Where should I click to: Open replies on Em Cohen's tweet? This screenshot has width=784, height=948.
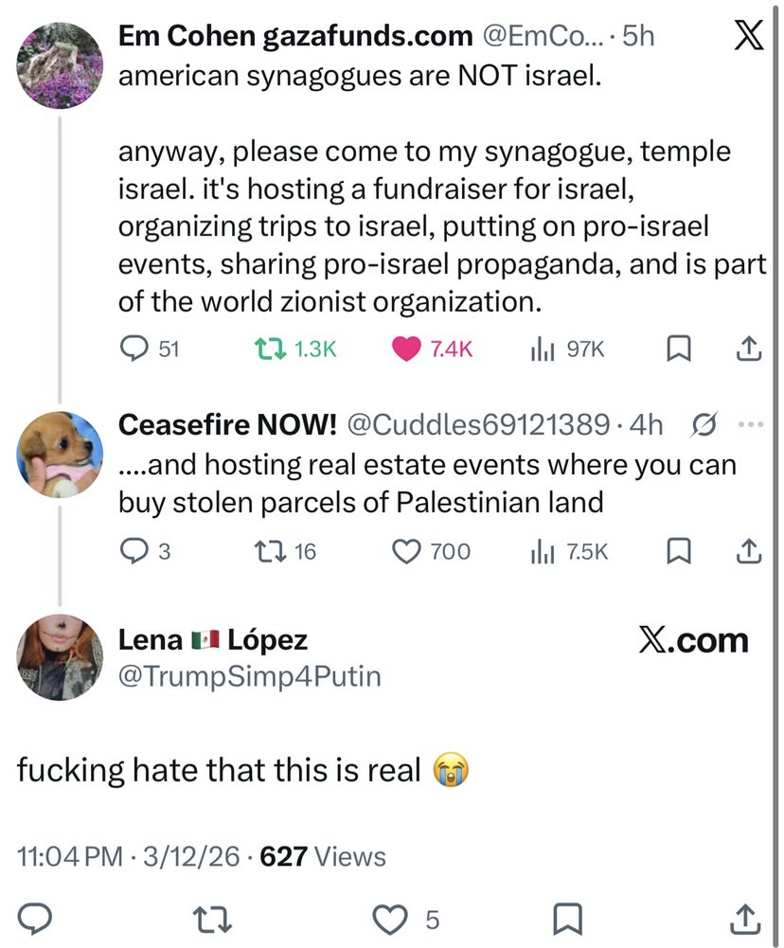pyautogui.click(x=134, y=349)
